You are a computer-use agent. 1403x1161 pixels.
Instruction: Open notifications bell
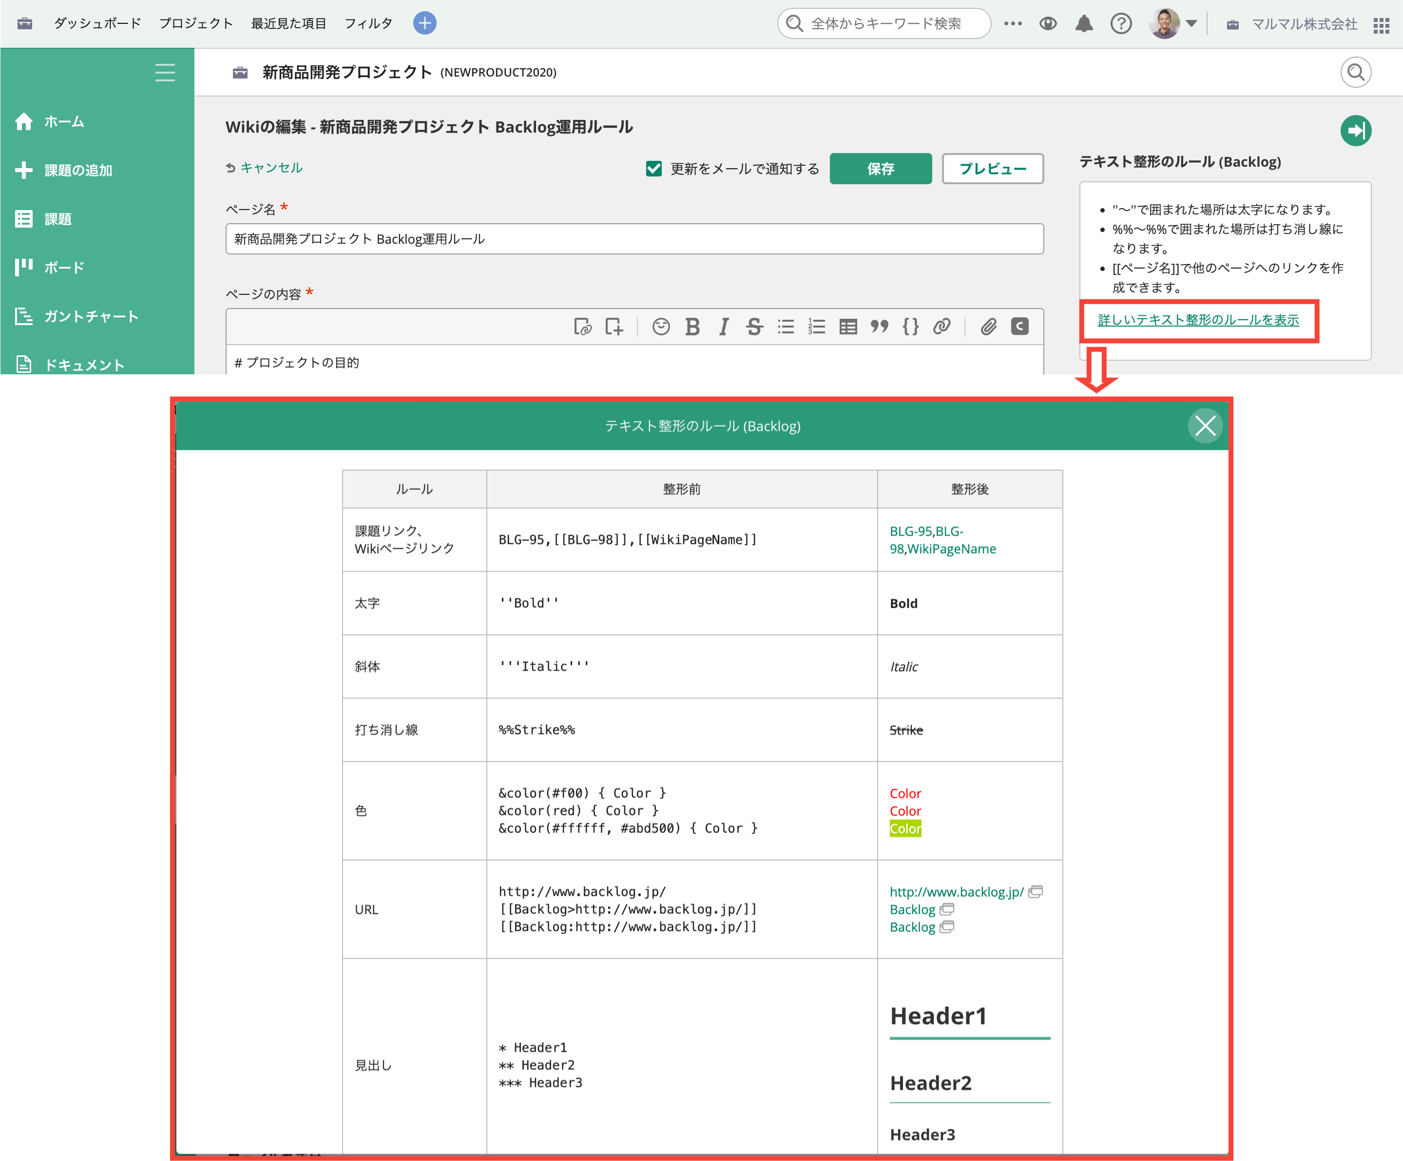[x=1084, y=24]
